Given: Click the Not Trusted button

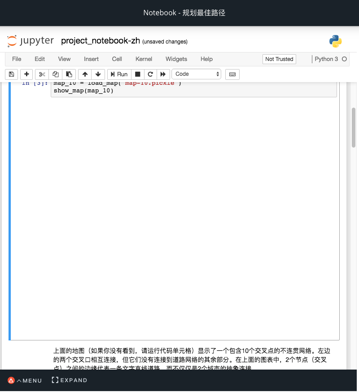Looking at the screenshot, I should pyautogui.click(x=279, y=59).
